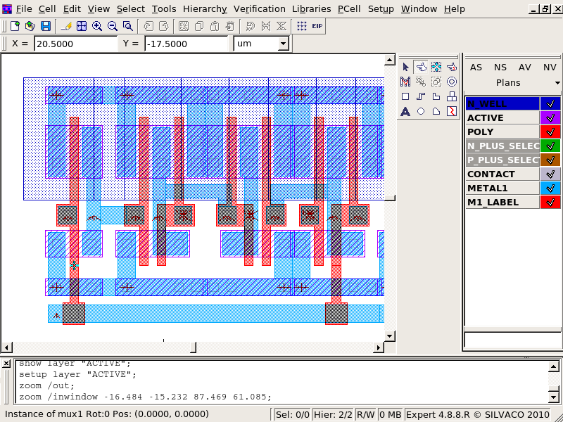Select the arrow pointer selection tool

(x=405, y=67)
